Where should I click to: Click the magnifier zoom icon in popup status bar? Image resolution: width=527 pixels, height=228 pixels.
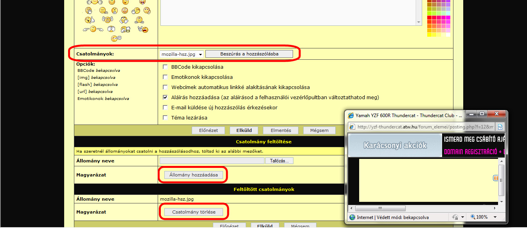pyautogui.click(x=473, y=217)
